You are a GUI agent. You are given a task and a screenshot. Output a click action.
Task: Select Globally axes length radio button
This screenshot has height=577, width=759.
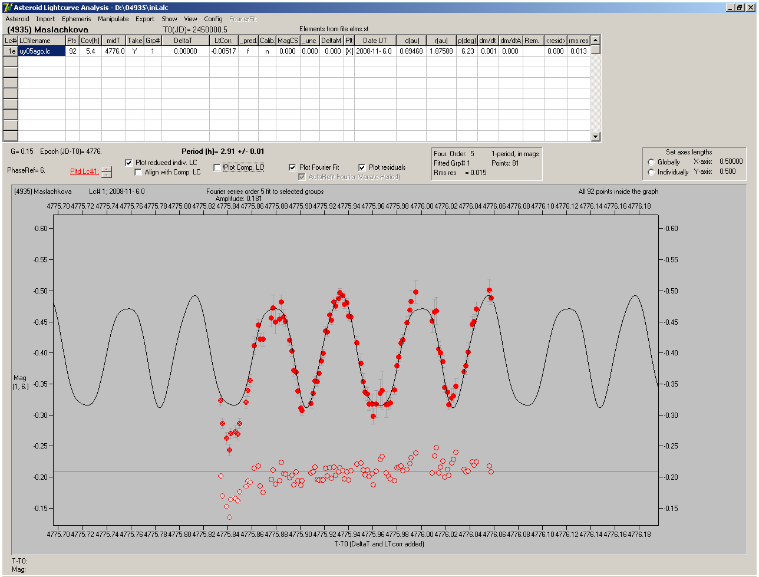point(651,162)
